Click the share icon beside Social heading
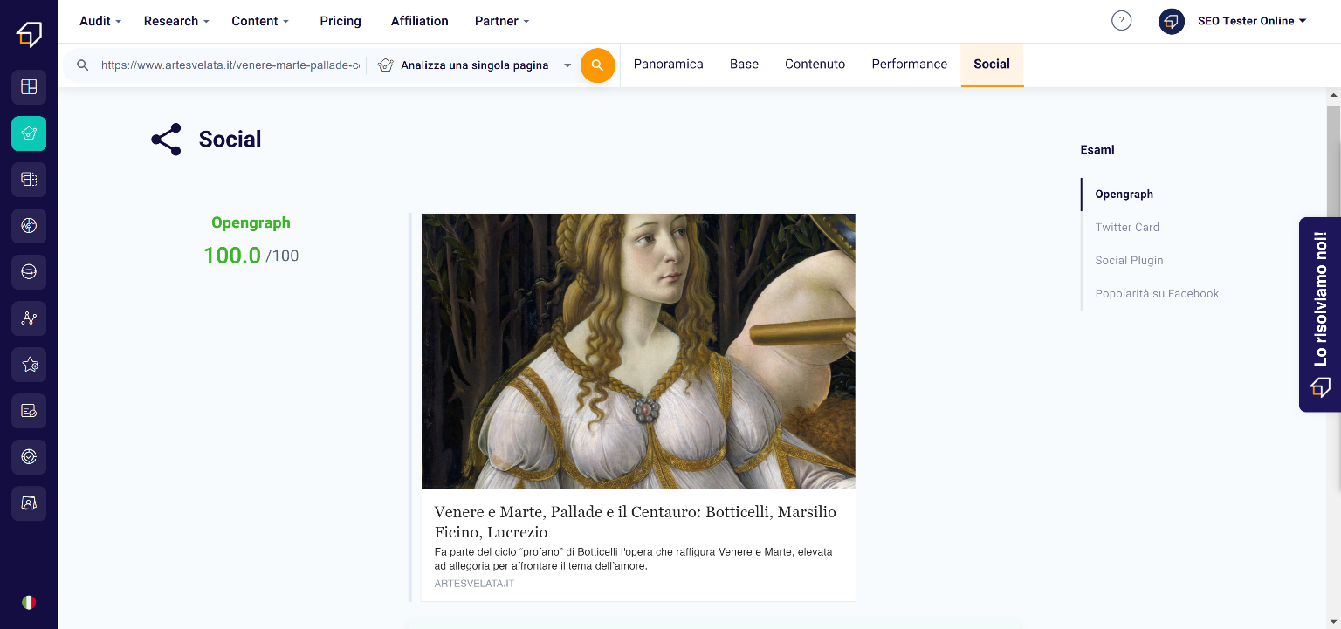1341x629 pixels. pyautogui.click(x=166, y=140)
